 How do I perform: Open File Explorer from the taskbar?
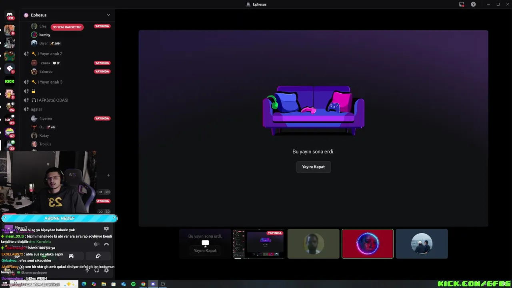(104, 284)
